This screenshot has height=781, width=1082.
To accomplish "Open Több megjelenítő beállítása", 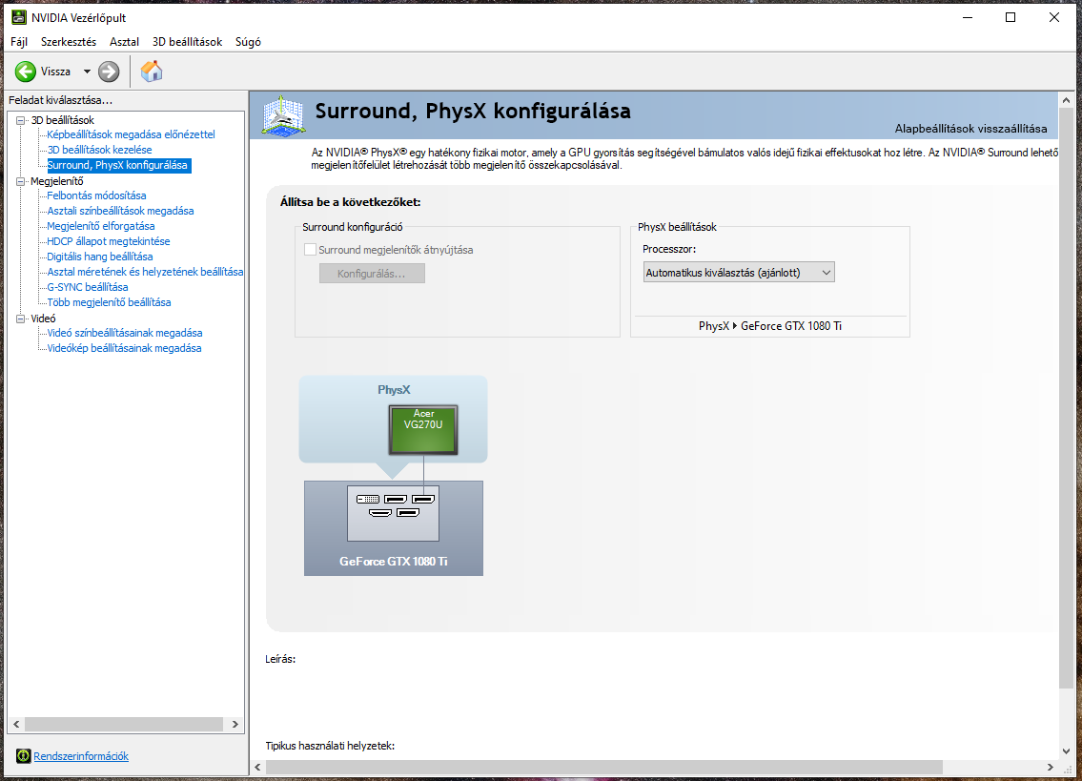I will (x=109, y=301).
